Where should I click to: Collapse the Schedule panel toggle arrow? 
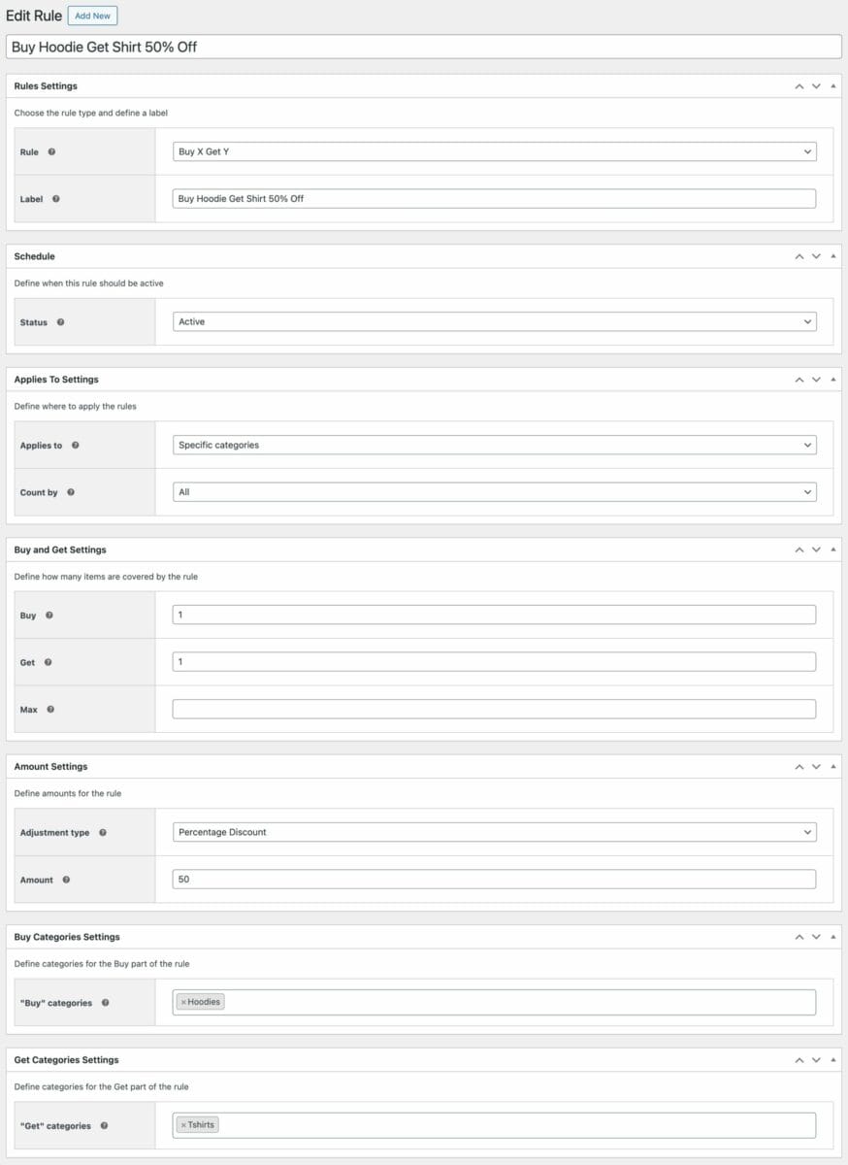[833, 256]
